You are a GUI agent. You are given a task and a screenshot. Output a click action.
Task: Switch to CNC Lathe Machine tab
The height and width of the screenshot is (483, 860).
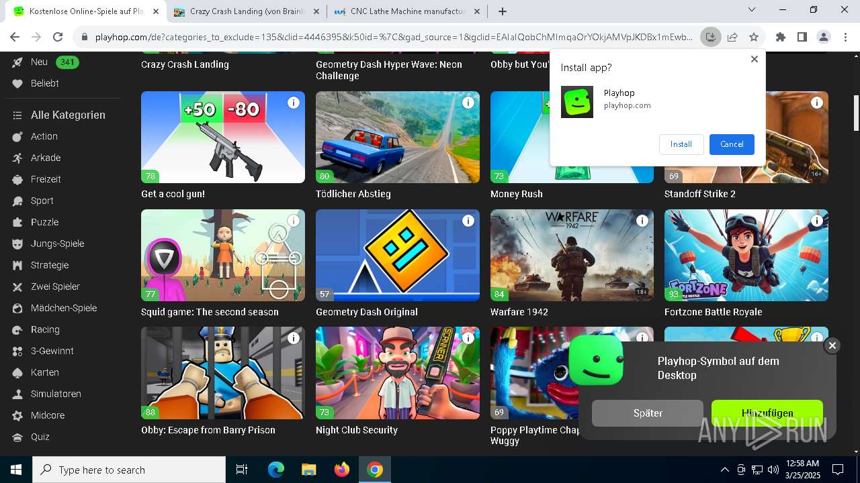[x=408, y=11]
